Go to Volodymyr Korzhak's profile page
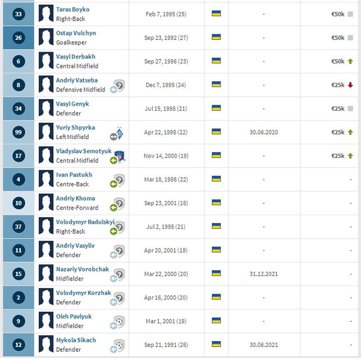The width and height of the screenshot is (361, 361). [x=83, y=293]
